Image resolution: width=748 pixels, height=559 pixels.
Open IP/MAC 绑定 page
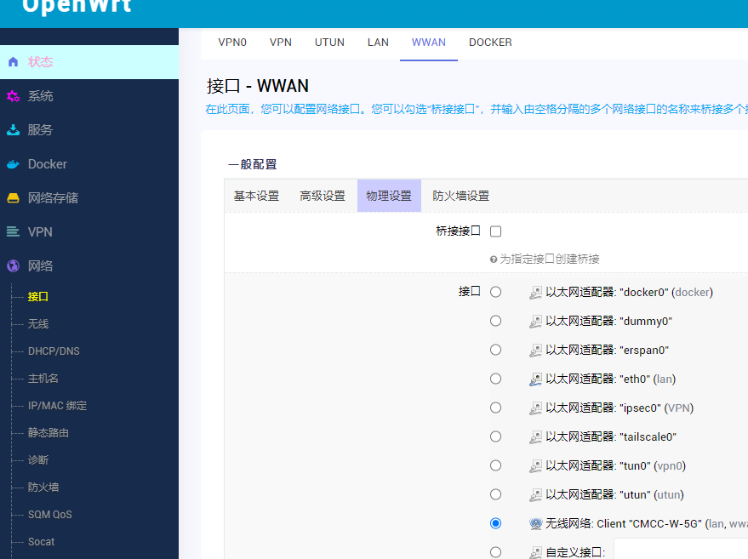[57, 405]
